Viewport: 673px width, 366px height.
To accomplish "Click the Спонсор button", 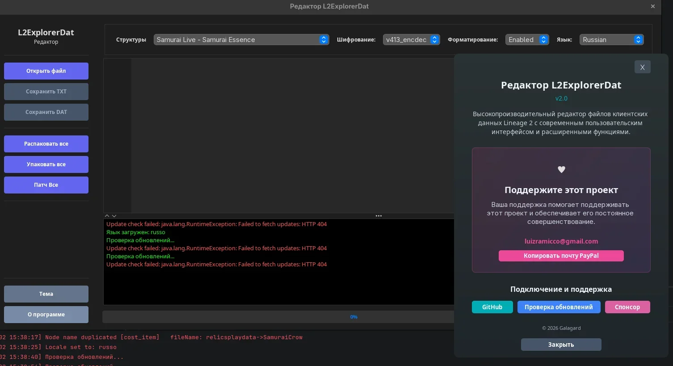I will click(x=627, y=307).
